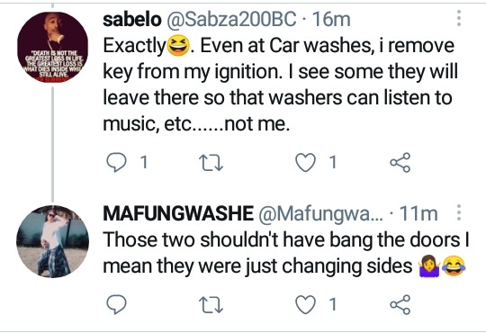This screenshot has width=486, height=333.
Task: Visit the @Sabza200BC handle
Action: [x=231, y=19]
